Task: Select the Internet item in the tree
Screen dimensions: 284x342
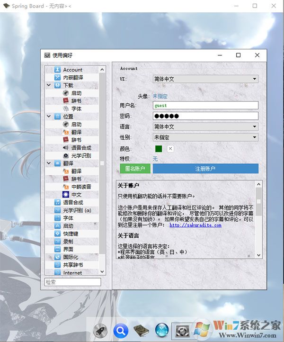Action: 72,272
